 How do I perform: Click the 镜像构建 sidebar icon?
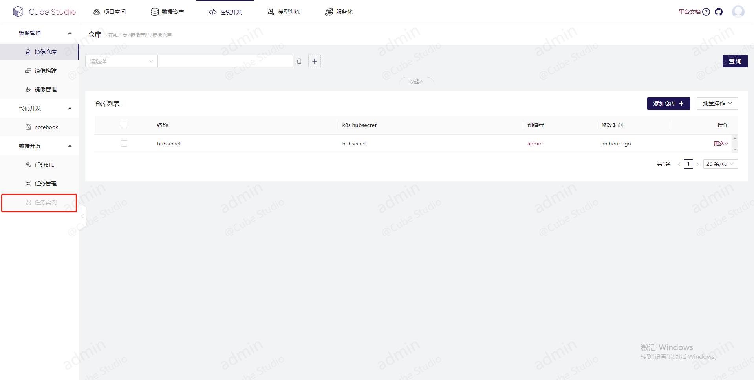pos(28,71)
